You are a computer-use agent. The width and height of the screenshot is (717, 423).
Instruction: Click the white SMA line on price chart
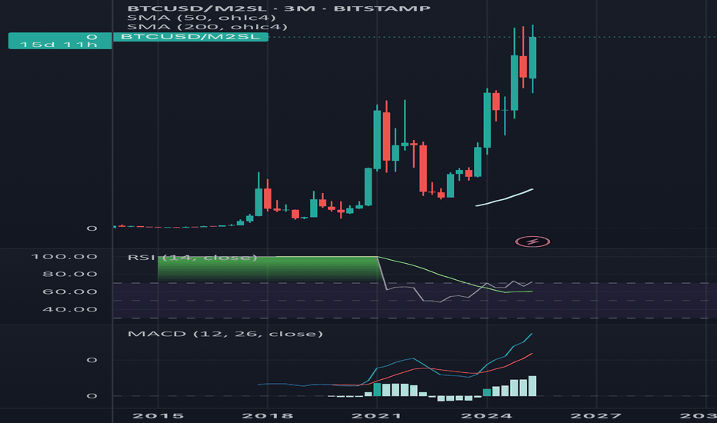(x=505, y=199)
